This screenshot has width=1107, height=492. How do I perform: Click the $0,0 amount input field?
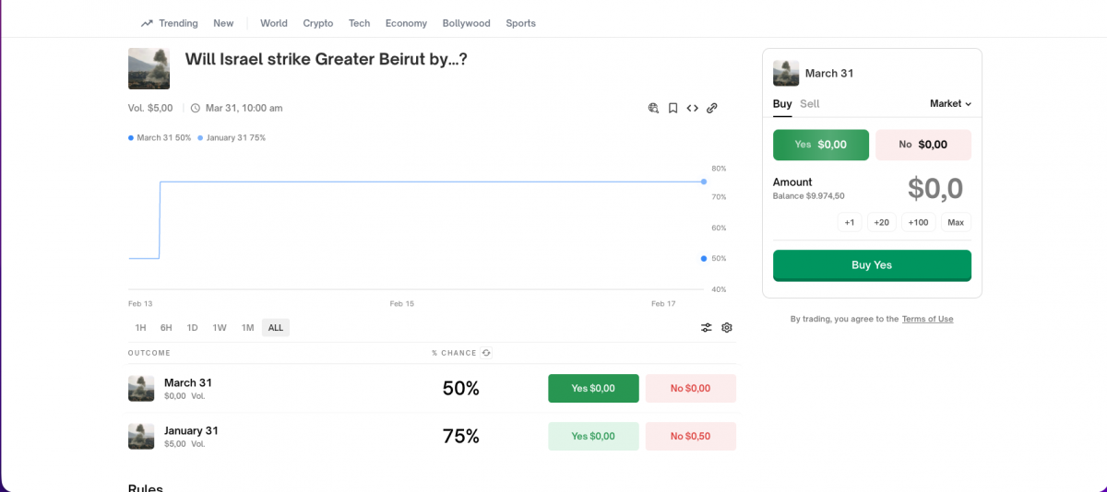click(x=934, y=189)
